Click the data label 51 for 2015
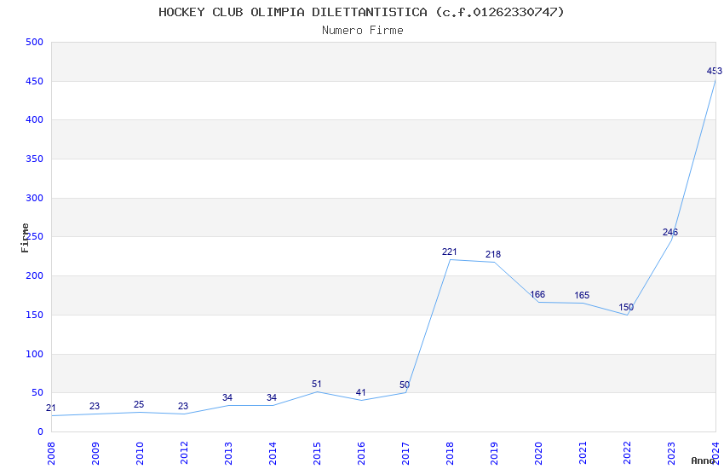This screenshot has width=724, height=469. click(316, 384)
